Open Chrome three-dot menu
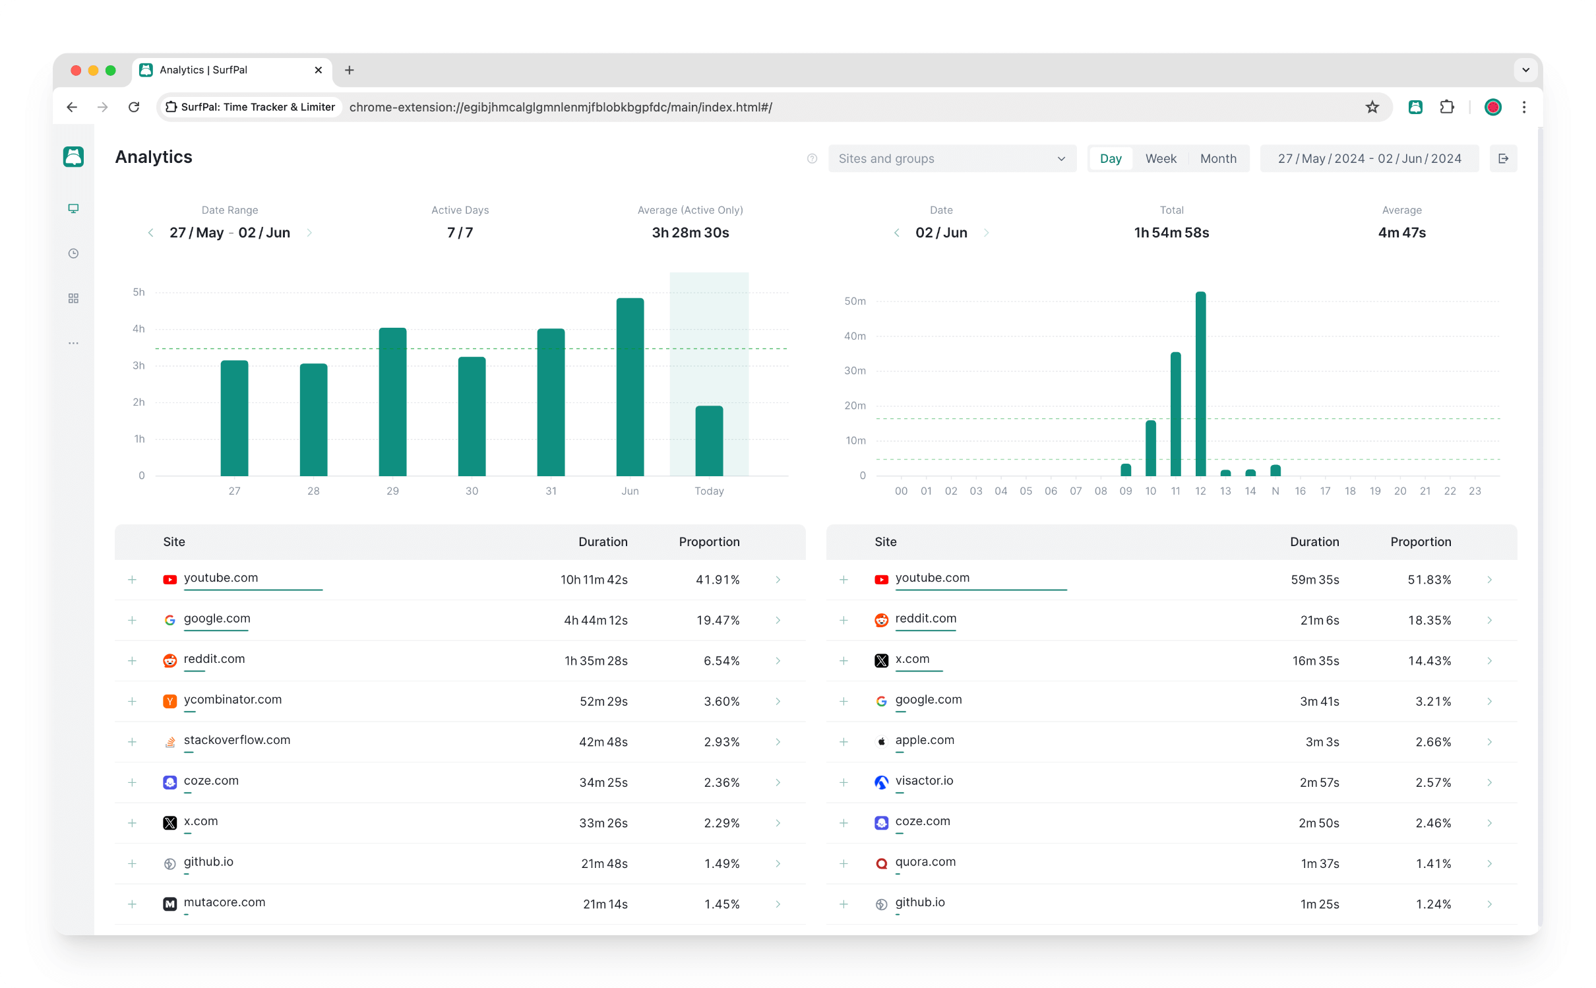This screenshot has width=1596, height=988. tap(1524, 107)
